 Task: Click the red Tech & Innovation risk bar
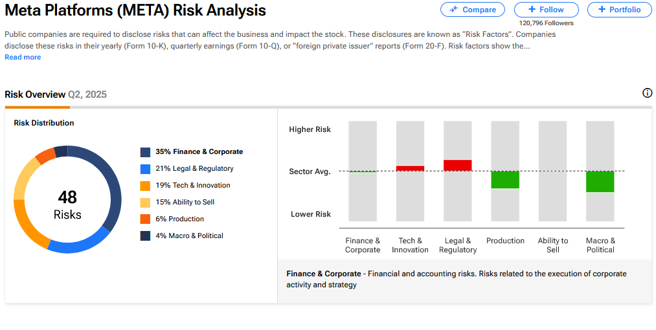coord(410,168)
